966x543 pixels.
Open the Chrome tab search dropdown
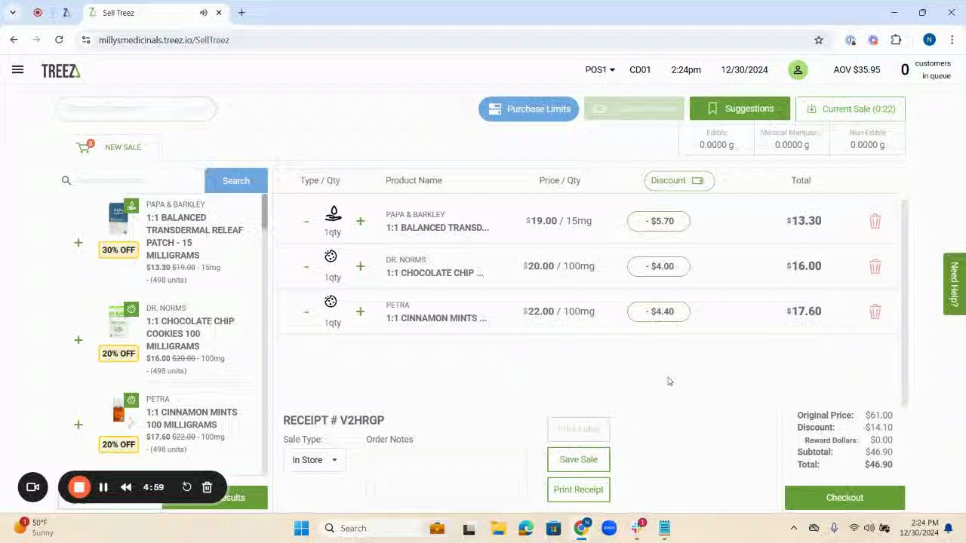pyautogui.click(x=13, y=13)
